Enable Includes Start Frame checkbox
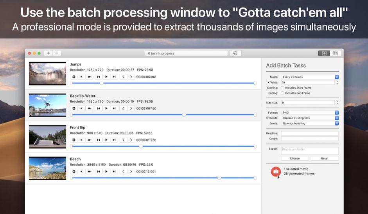Viewport: 368px width, 214px height. point(282,88)
